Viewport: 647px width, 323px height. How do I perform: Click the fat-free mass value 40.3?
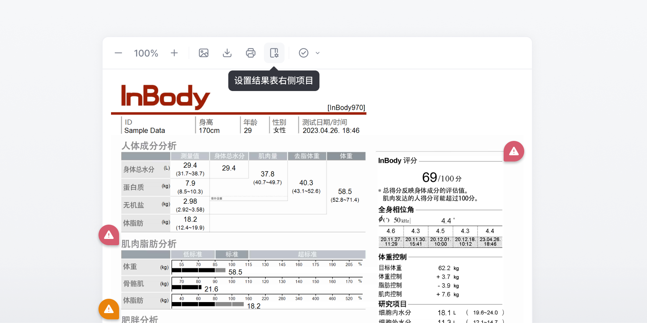click(x=306, y=183)
